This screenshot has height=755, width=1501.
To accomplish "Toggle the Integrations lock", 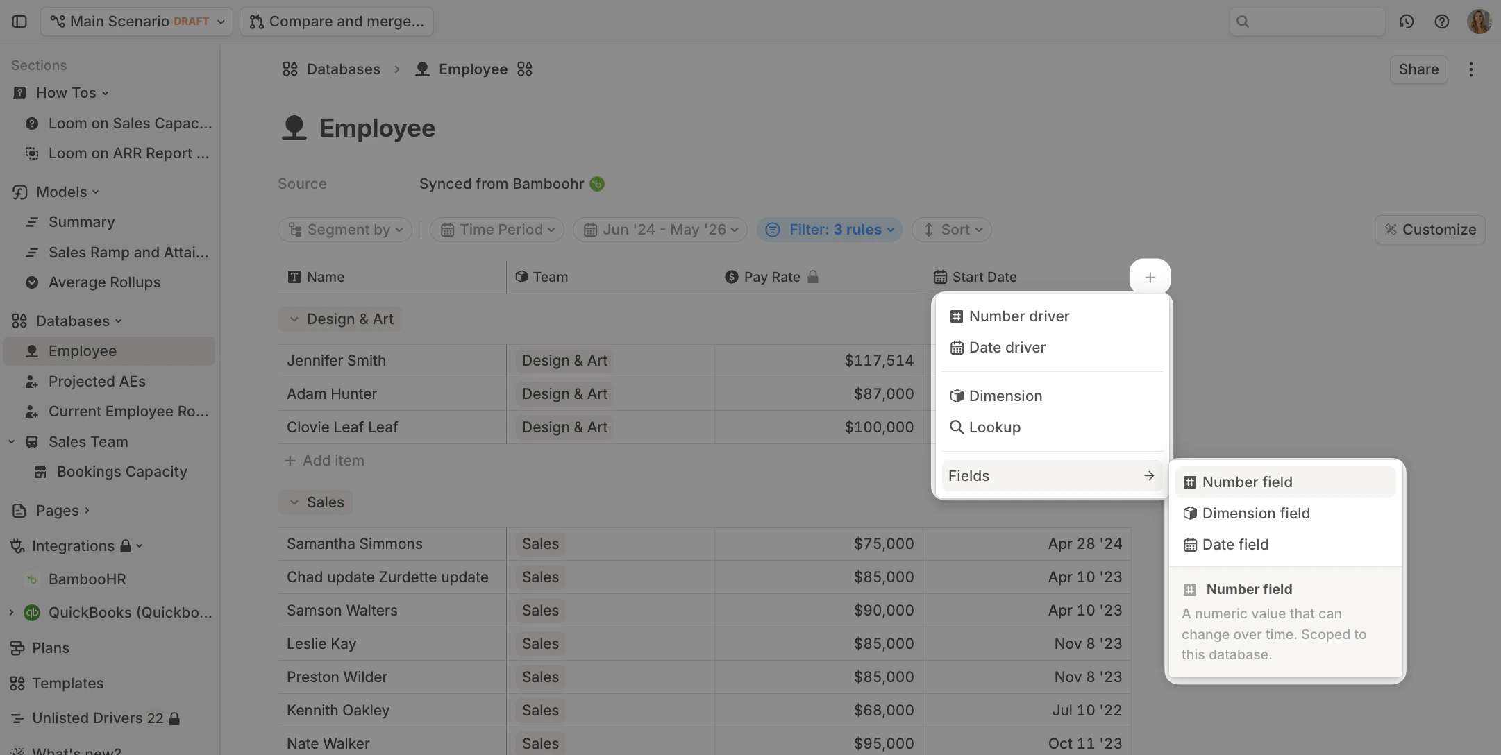I will click(125, 545).
